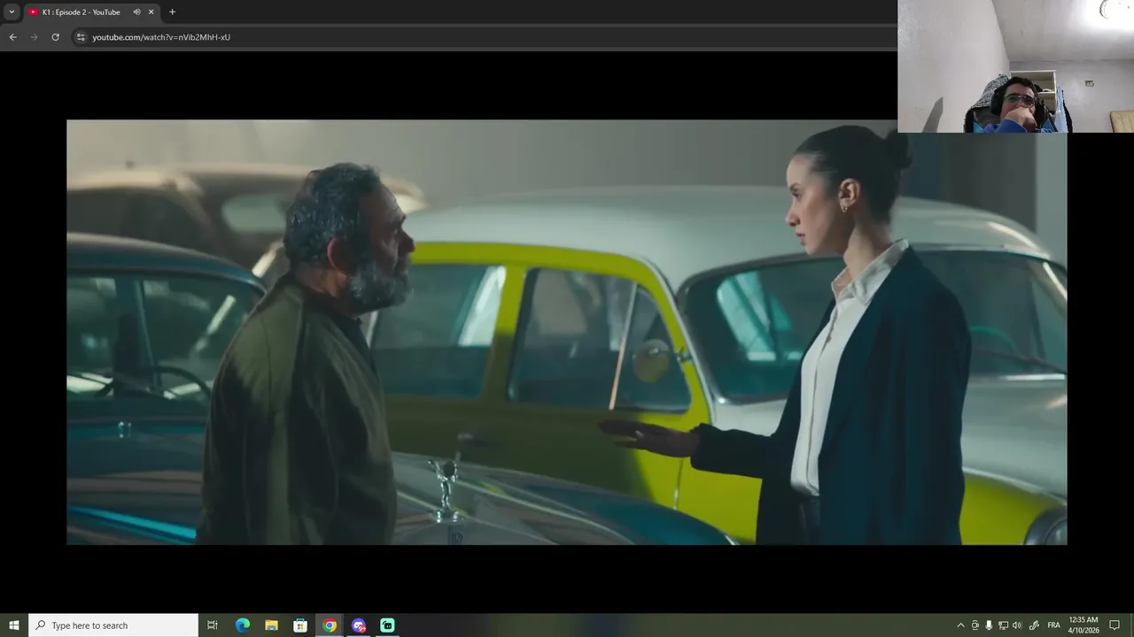Show hidden system tray icons
This screenshot has width=1134, height=637.
(x=960, y=625)
